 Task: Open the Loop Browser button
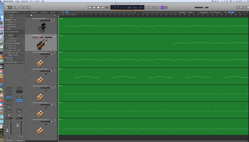[245, 7]
